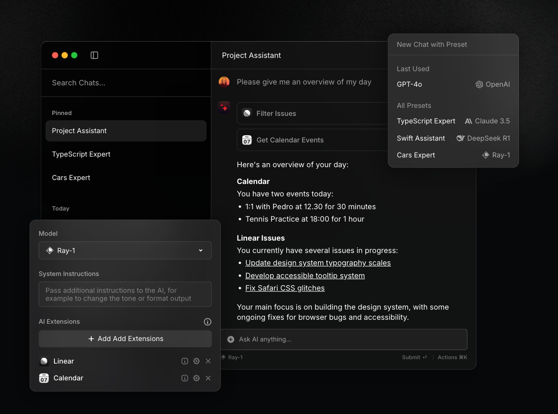The image size is (558, 414).
Task: Click the info icon for Linear extension
Action: [x=185, y=361]
